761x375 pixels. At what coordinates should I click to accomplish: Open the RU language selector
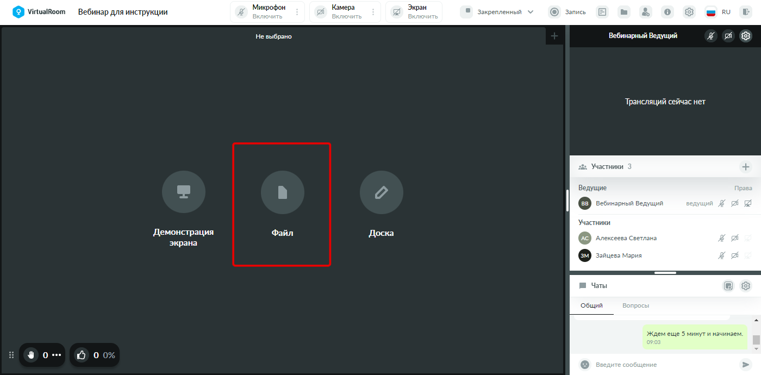click(718, 12)
